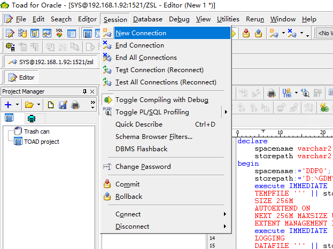The width and height of the screenshot is (333, 249).
Task: Open the Editor icon in main toolbar
Action: (x=10, y=33)
